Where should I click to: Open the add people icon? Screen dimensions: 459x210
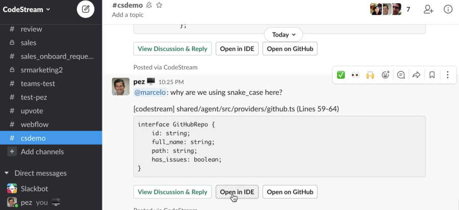pos(428,9)
